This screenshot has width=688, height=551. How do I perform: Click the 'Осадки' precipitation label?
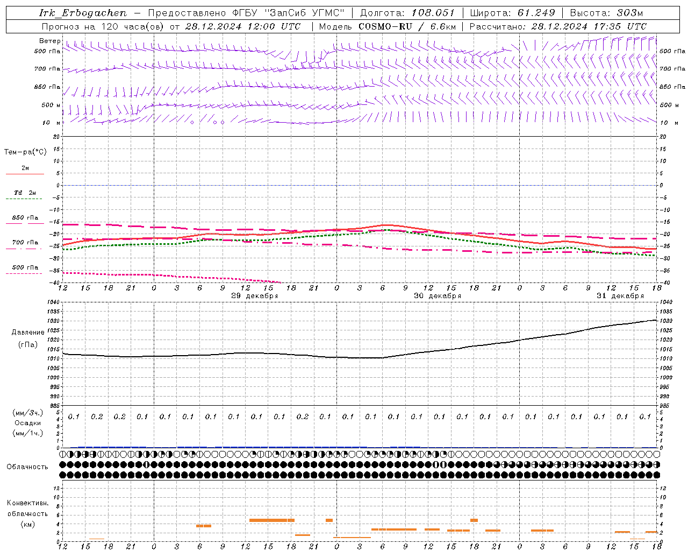28,423
